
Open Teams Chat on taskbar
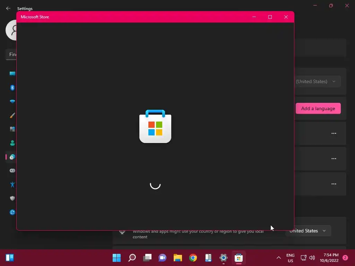pyautogui.click(x=163, y=258)
